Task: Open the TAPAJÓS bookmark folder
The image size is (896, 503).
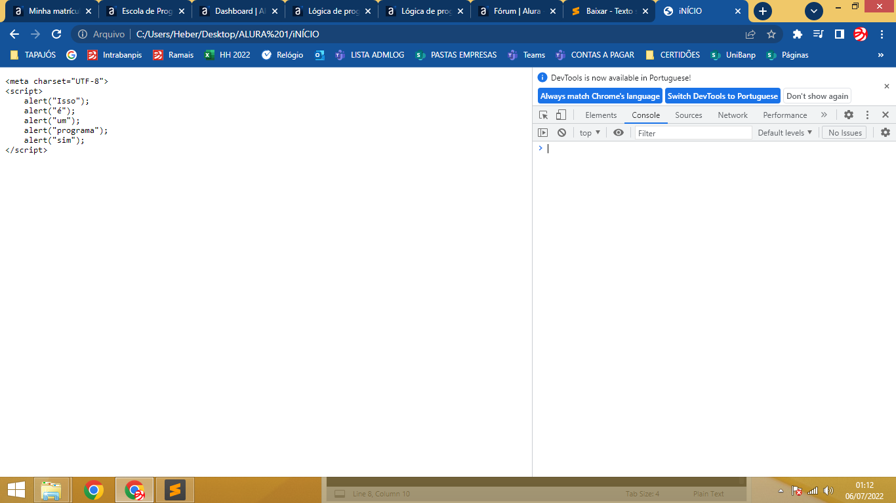Action: (33, 55)
